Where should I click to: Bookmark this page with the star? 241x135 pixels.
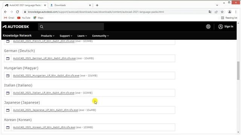coord(222,12)
